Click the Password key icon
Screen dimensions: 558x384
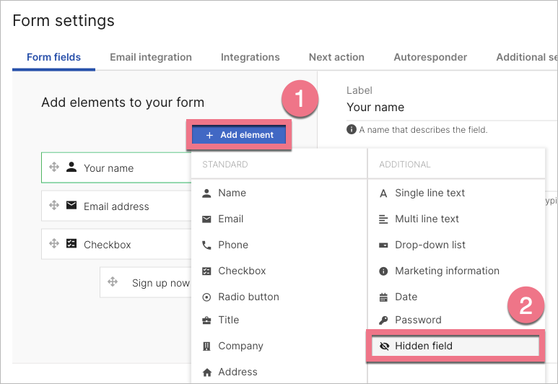pos(383,320)
